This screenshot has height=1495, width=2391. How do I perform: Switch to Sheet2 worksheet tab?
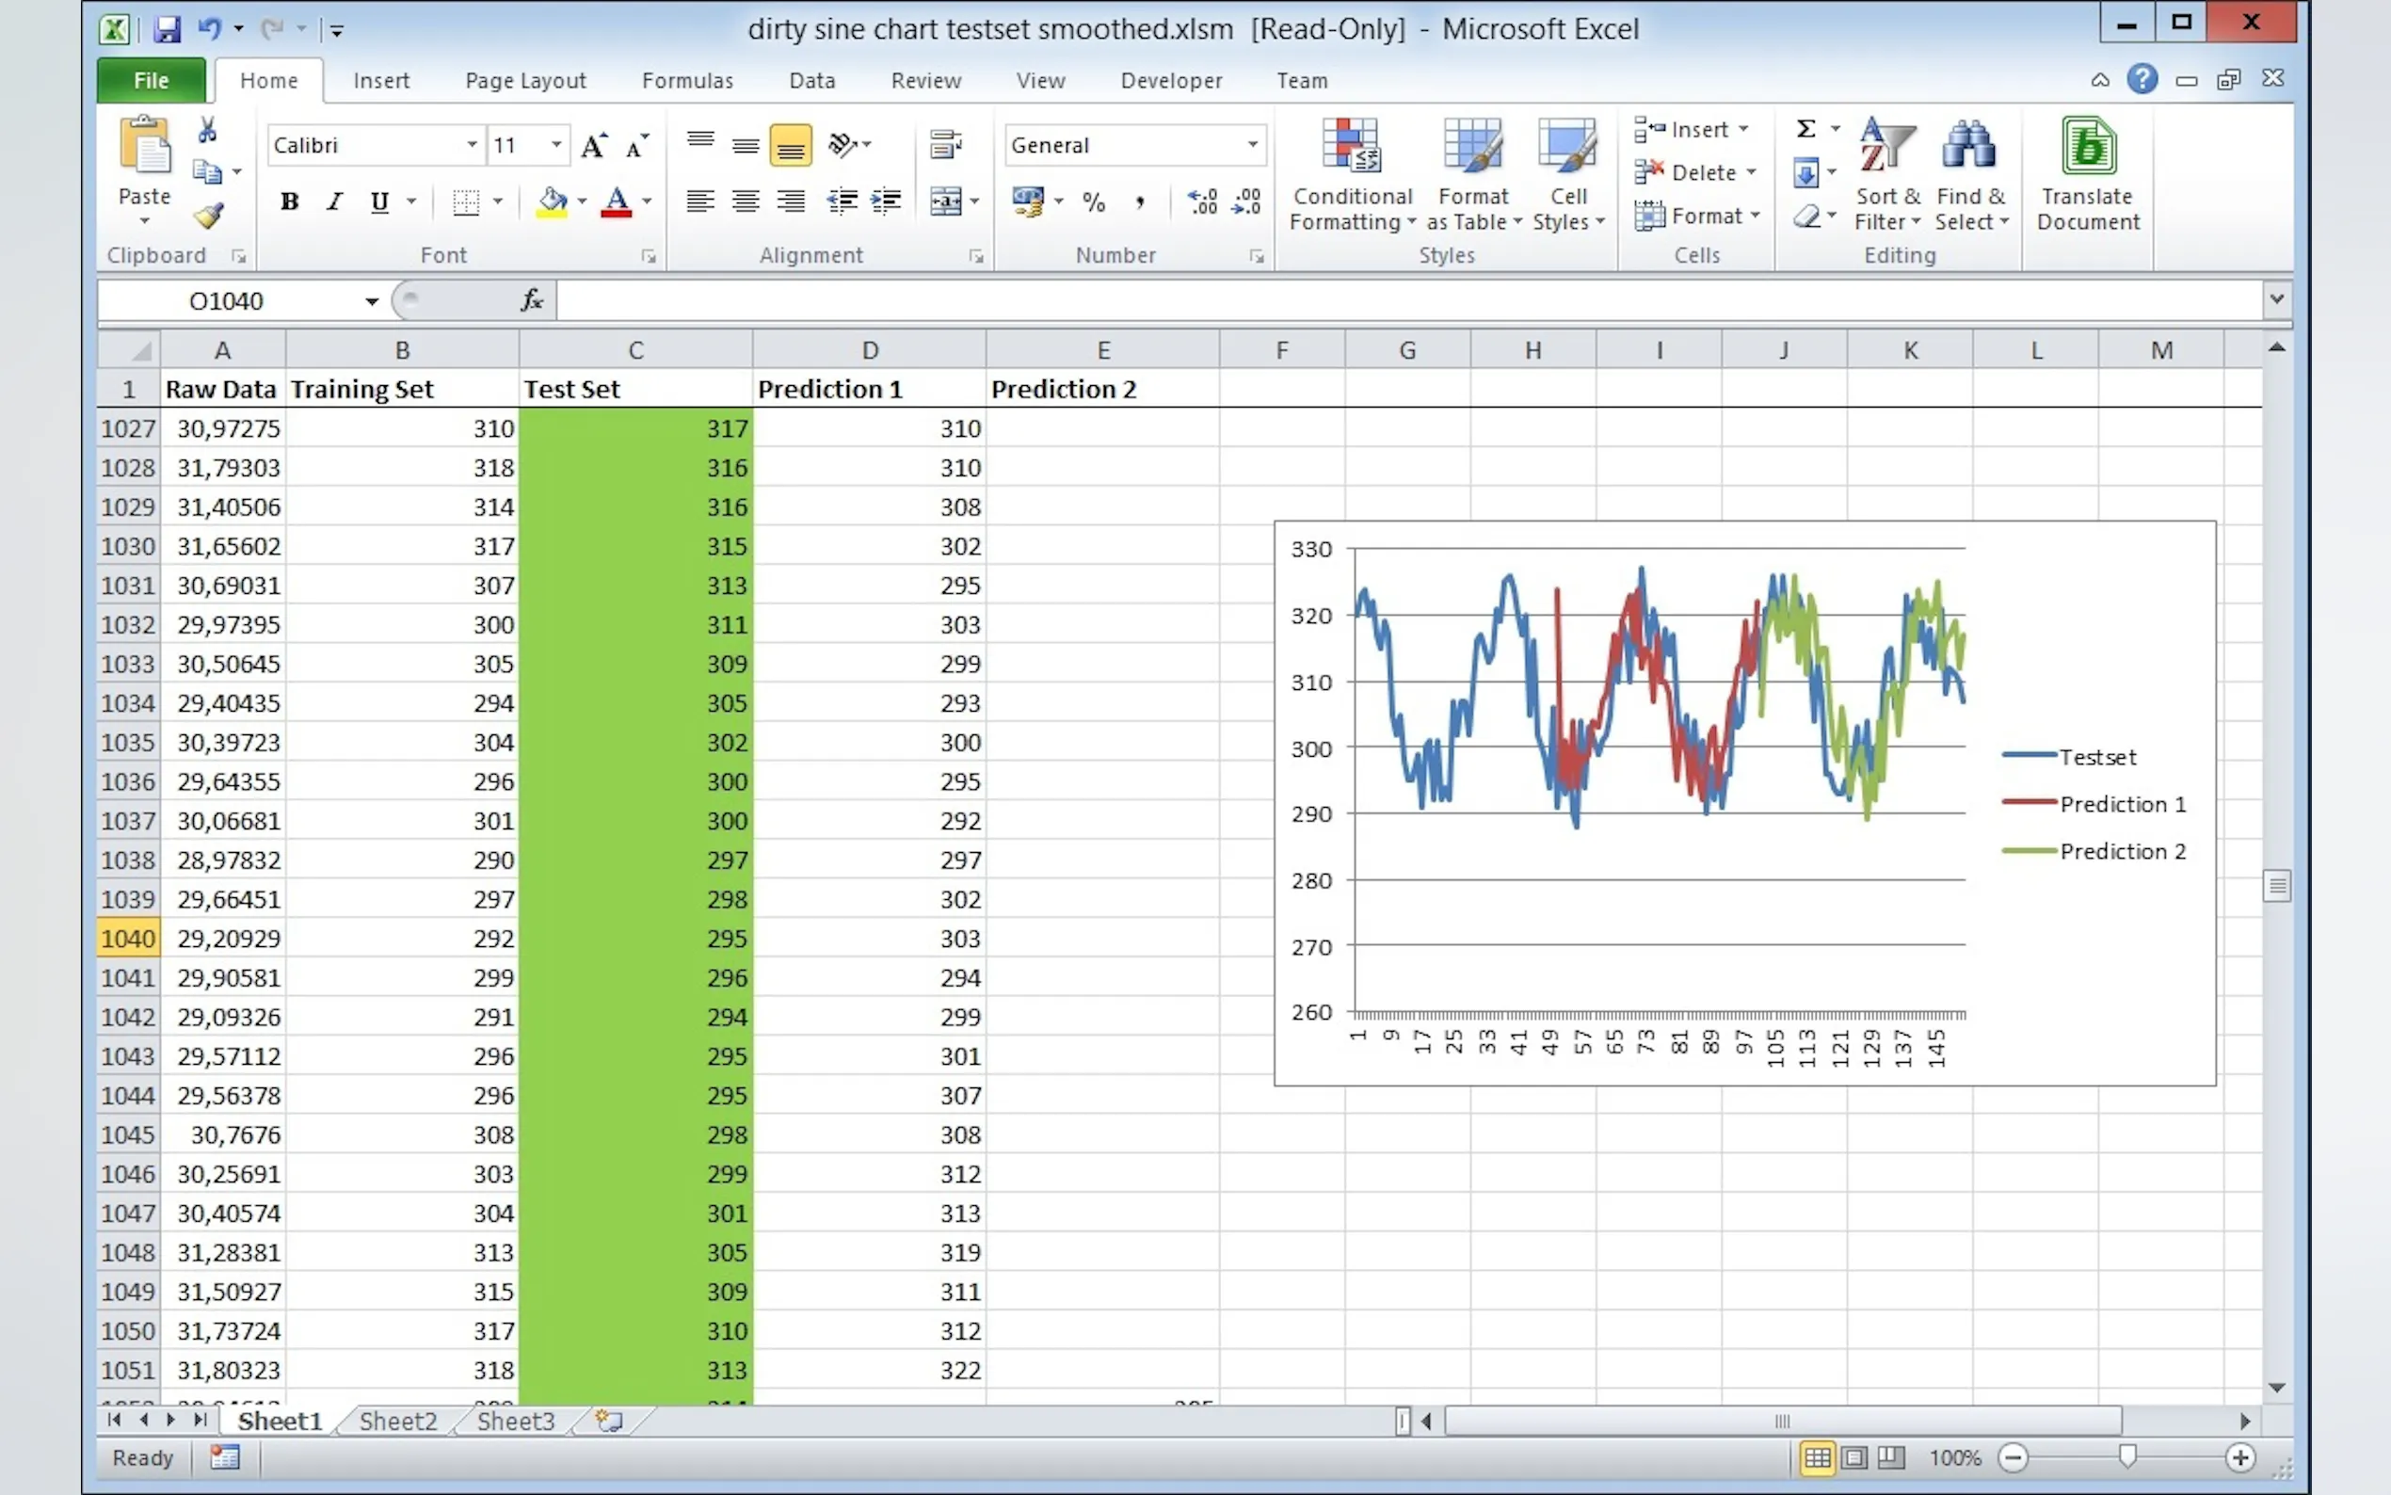[x=397, y=1421]
